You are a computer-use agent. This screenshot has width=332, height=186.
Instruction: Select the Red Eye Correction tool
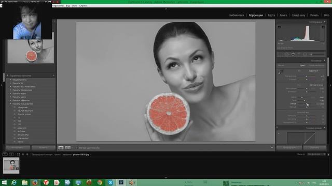pyautogui.click(x=293, y=54)
